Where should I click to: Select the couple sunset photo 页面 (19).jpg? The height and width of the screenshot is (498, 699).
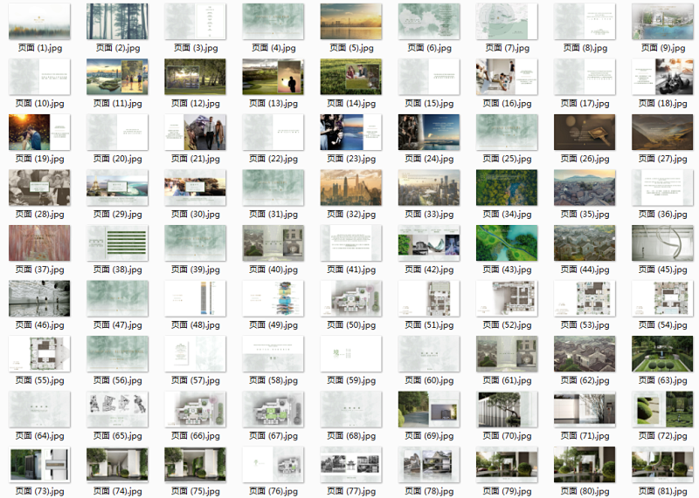coord(38,133)
